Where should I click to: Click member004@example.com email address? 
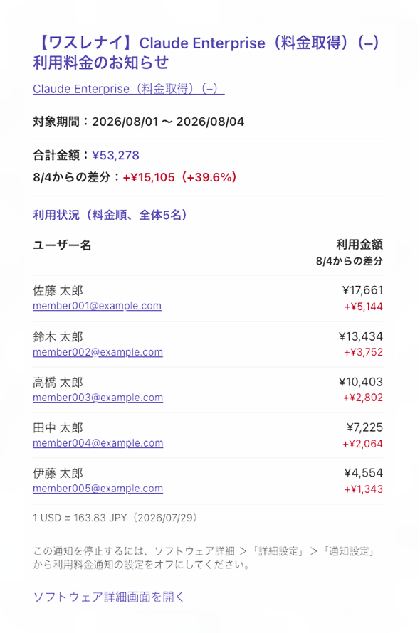98,443
